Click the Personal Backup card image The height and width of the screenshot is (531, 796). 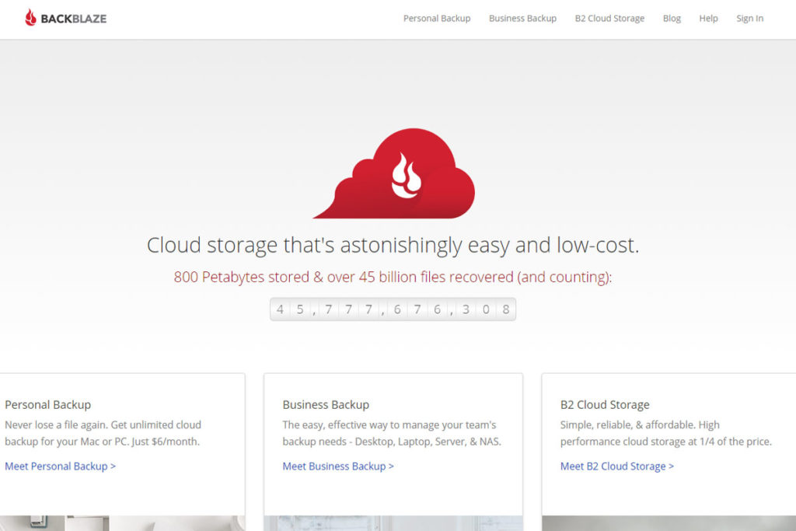click(122, 523)
